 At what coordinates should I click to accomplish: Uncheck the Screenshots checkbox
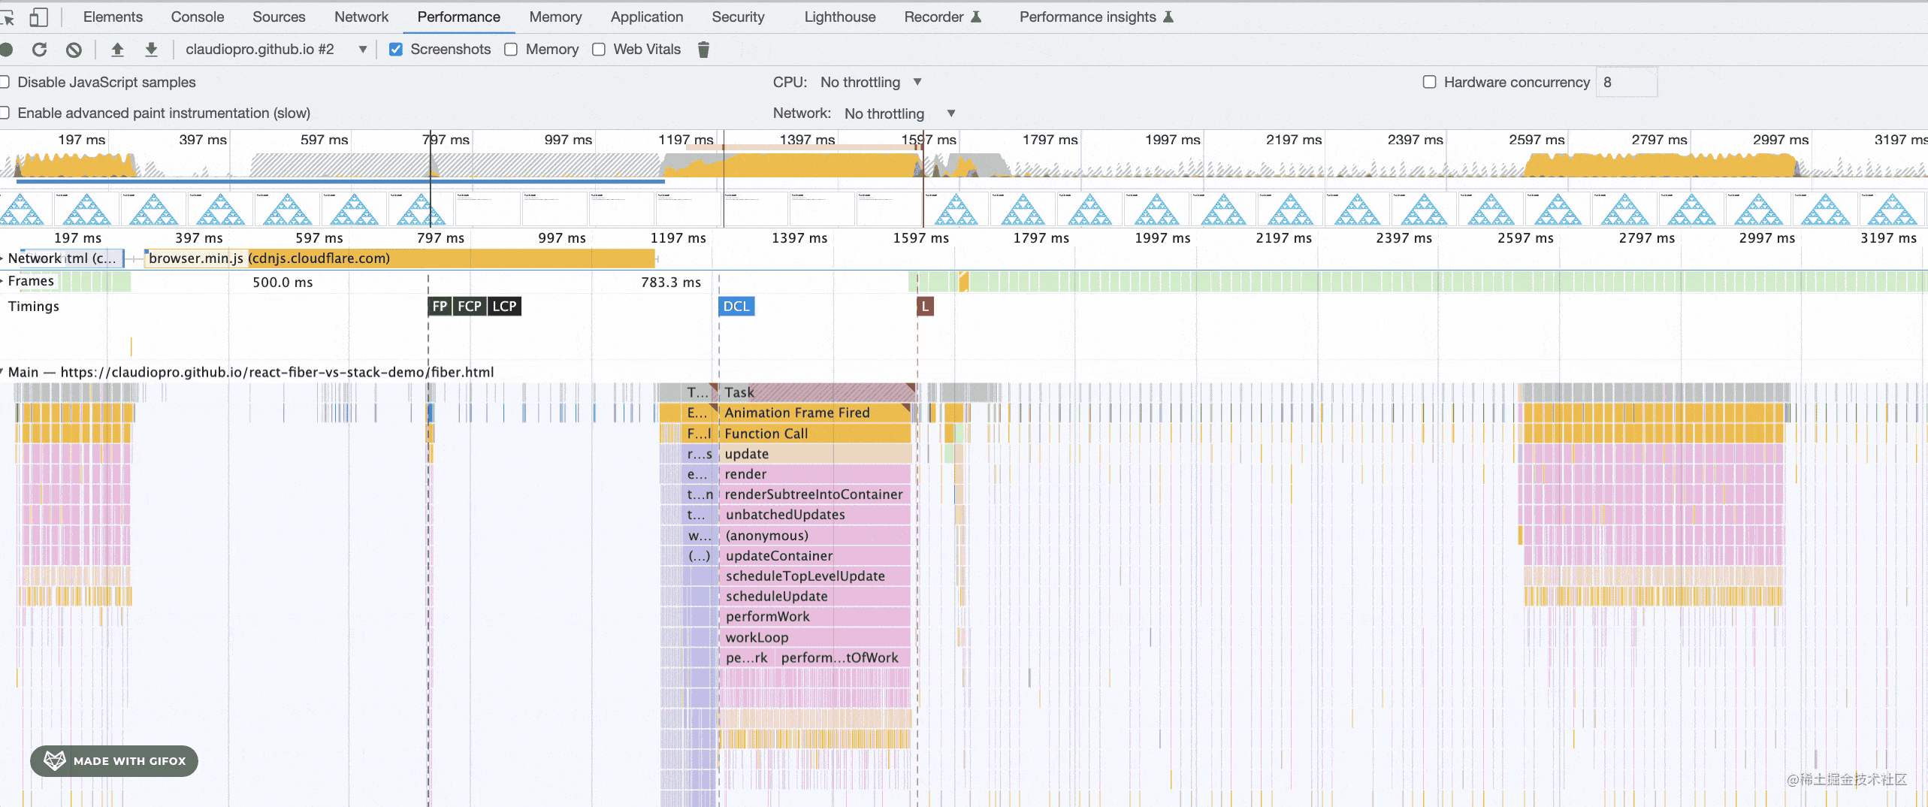(396, 50)
